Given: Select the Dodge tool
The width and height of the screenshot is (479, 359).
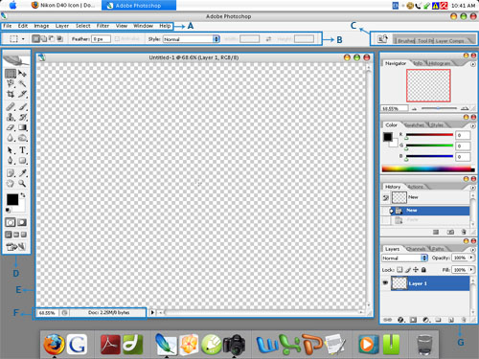Looking at the screenshot, I should [22, 138].
